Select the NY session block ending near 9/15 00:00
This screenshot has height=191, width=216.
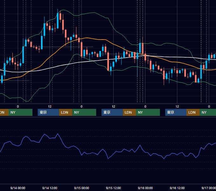(x=84, y=112)
